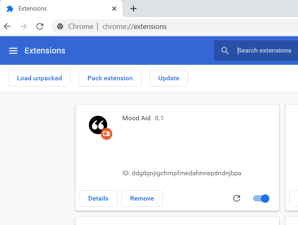Screen dimensions: 298x225
Task: Reload the page with the refresh icon
Action: click(40, 26)
